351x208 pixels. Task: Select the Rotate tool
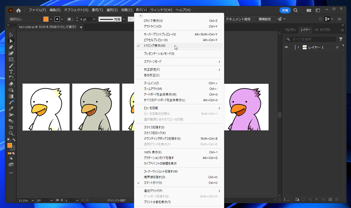pos(11,78)
